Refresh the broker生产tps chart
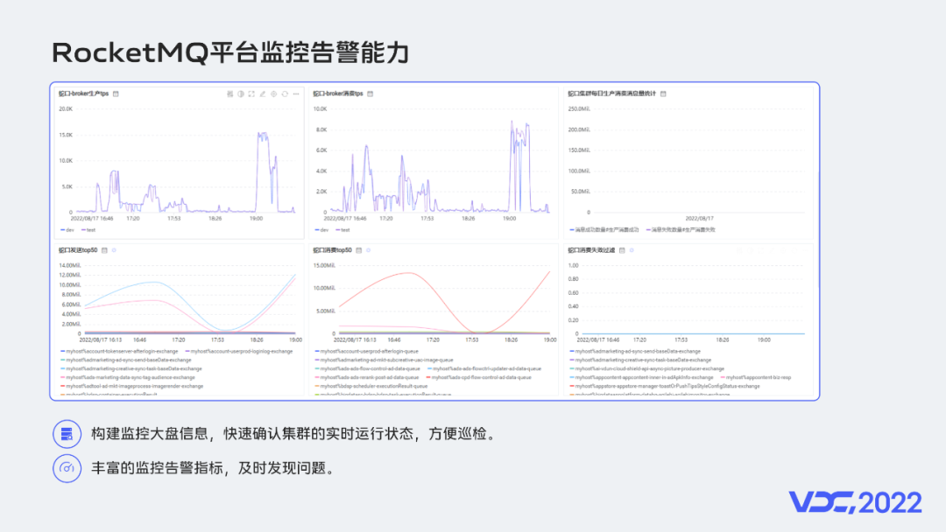The height and width of the screenshot is (532, 946). pyautogui.click(x=285, y=94)
